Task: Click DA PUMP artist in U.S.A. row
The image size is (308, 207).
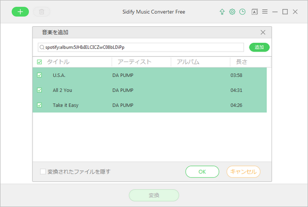Action: pos(123,75)
